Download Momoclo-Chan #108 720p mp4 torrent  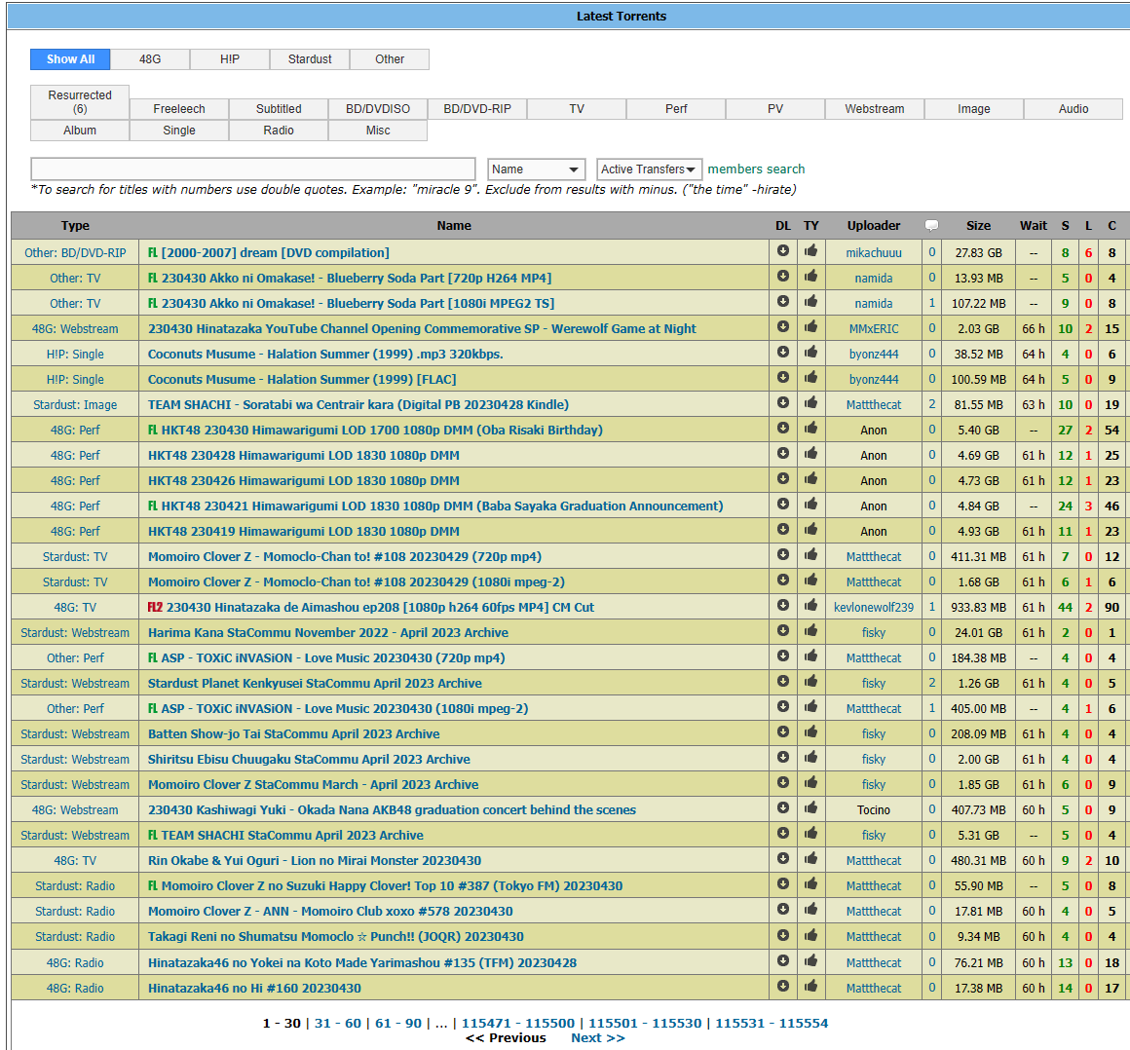(x=782, y=554)
